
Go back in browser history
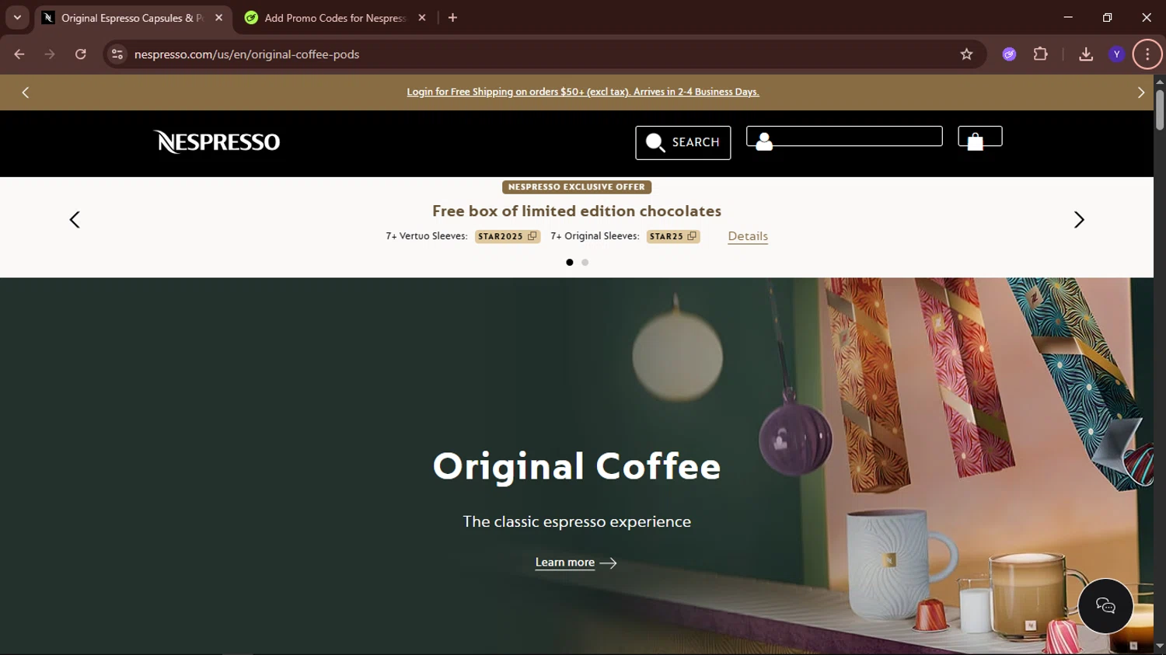19,54
